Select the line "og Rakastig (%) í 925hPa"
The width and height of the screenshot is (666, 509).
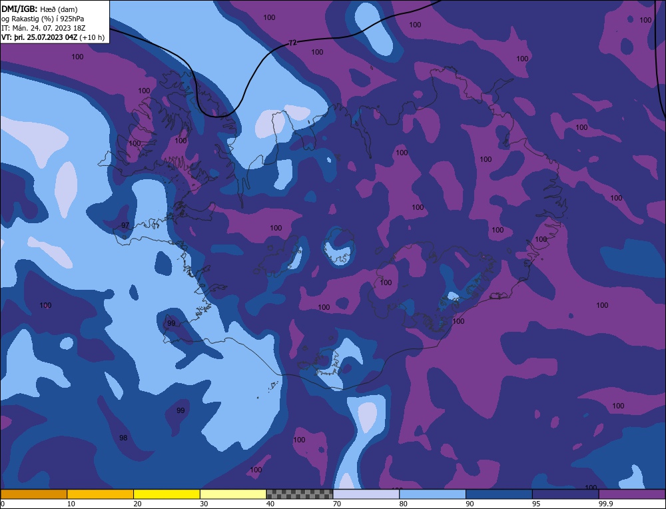43,19
